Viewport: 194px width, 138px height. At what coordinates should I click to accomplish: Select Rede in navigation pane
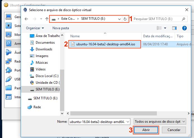pos(34,107)
